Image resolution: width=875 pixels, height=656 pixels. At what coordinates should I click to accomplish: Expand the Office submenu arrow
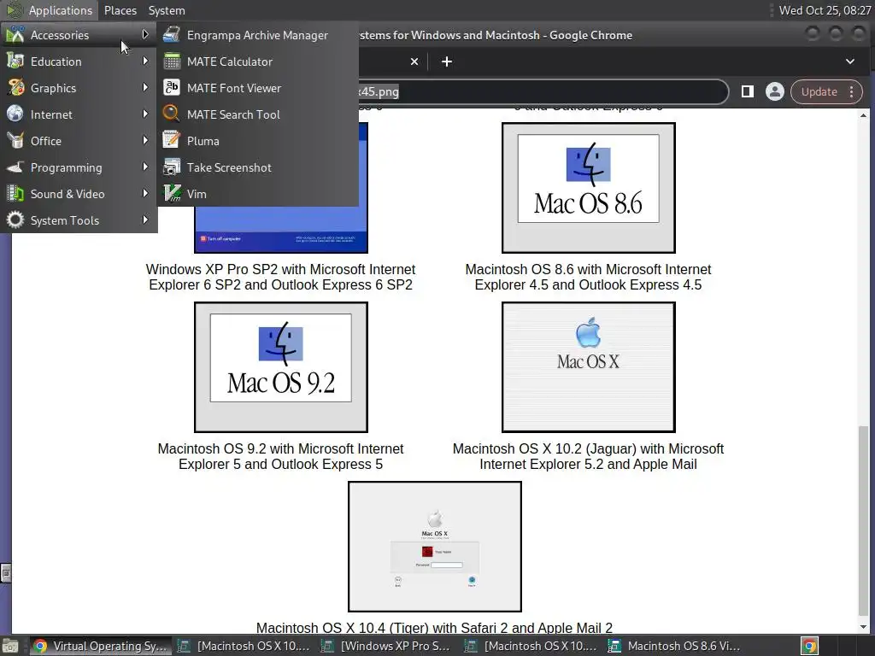pyautogui.click(x=145, y=140)
